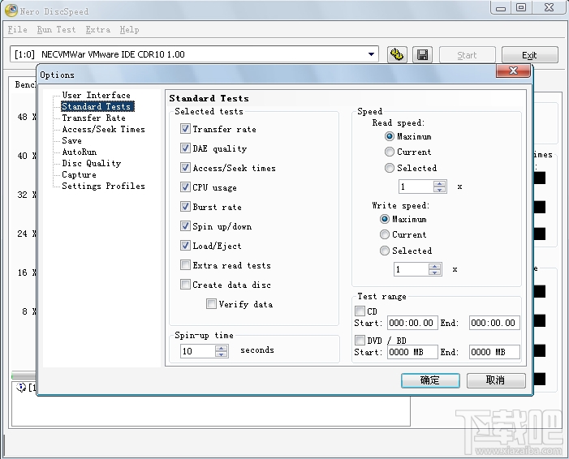569x459 pixels.
Task: Open the File menu
Action: [17, 30]
